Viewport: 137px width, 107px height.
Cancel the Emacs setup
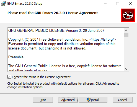tap(123, 100)
